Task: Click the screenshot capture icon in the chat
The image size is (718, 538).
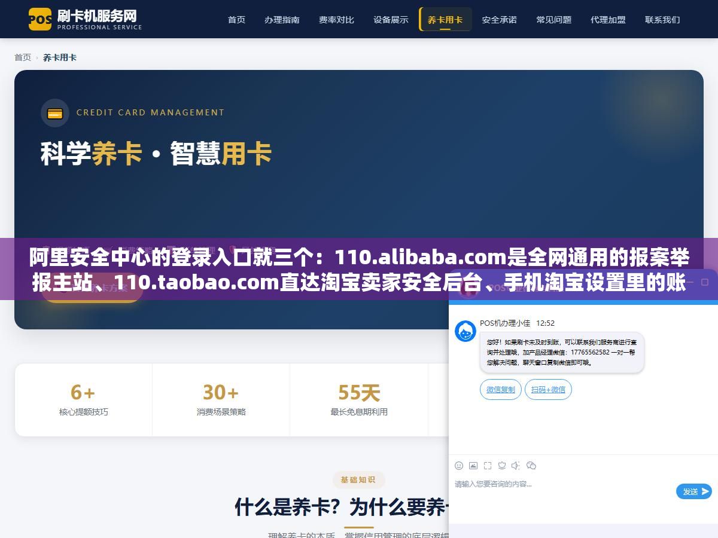Action: (x=488, y=466)
